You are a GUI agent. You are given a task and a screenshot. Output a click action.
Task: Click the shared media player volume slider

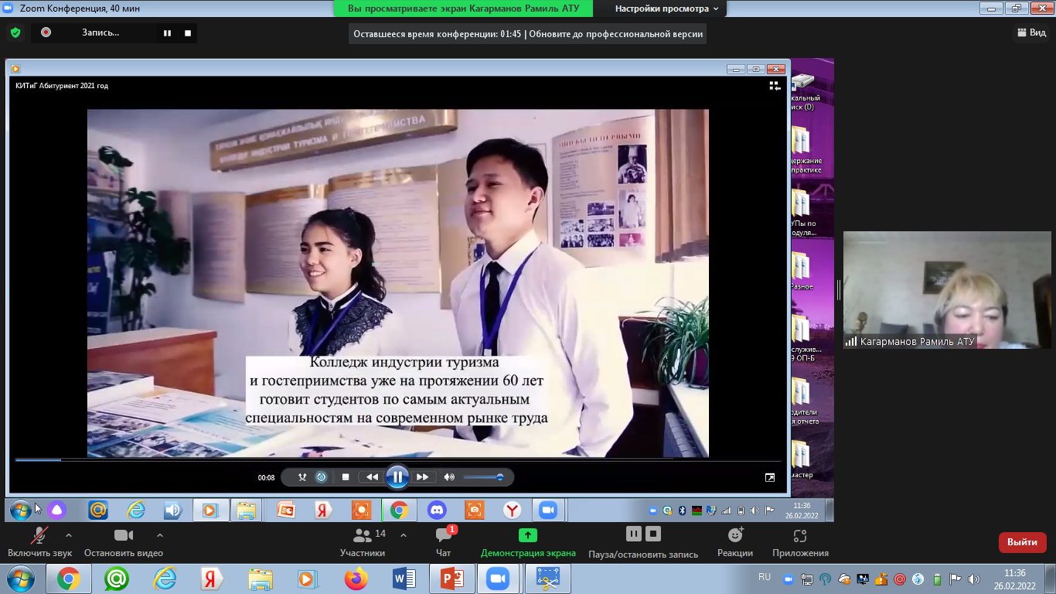click(483, 477)
